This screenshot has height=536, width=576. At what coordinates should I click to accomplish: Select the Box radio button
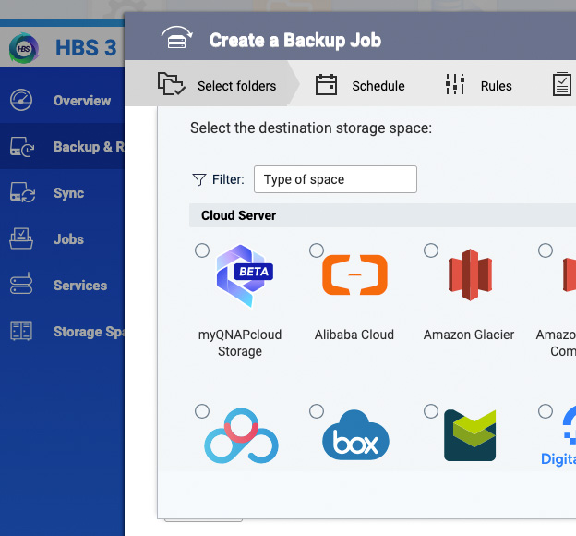click(317, 410)
